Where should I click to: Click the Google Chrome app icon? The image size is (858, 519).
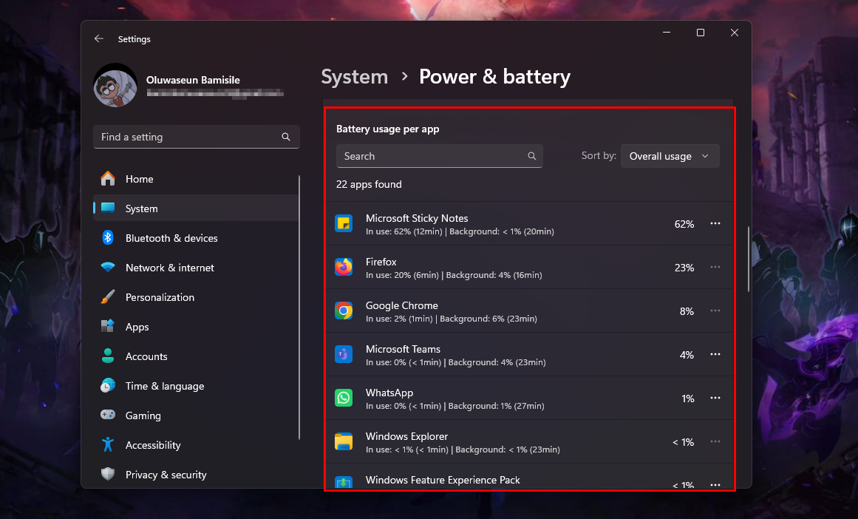click(x=344, y=311)
